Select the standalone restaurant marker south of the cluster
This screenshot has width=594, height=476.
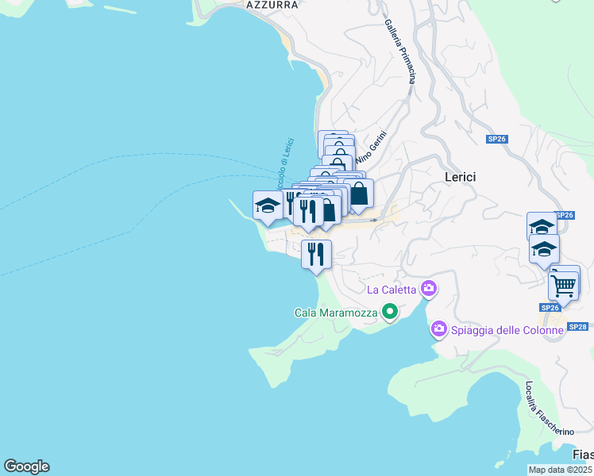(x=316, y=255)
